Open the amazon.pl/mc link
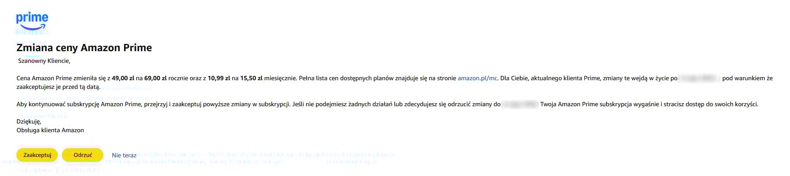This screenshot has width=790, height=176. [x=477, y=78]
